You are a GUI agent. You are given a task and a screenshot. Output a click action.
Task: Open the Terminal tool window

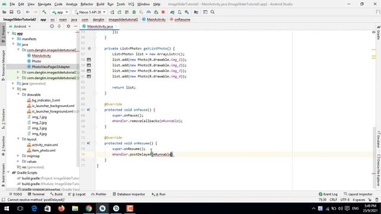(36, 194)
